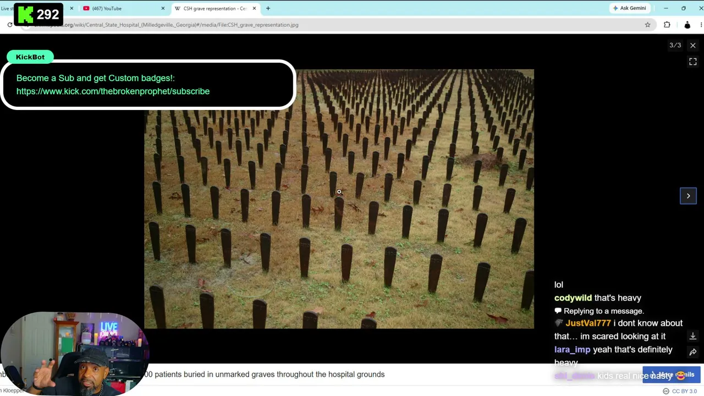Image resolution: width=704 pixels, height=396 pixels.
Task: Download this file using the download icon
Action: (x=693, y=336)
